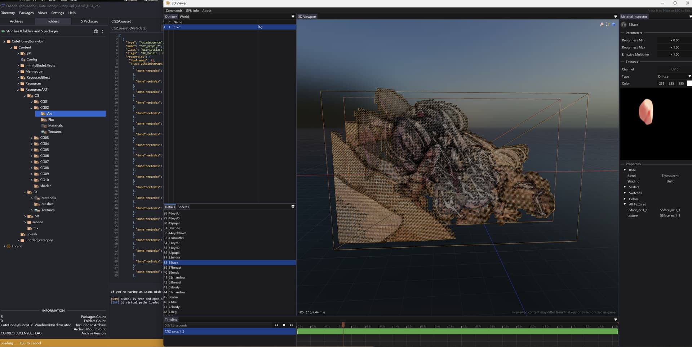The width and height of the screenshot is (692, 347).
Task: Select the Materials folder under CG02
Action: point(55,126)
